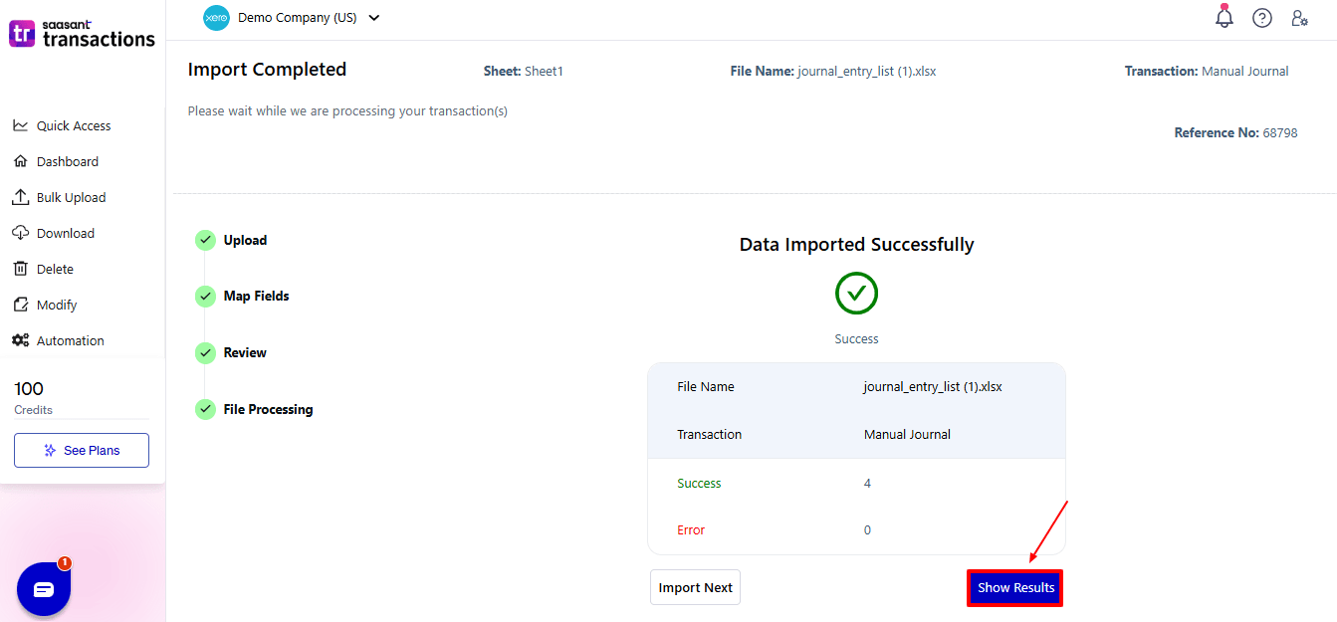
Task: Click the Upload step checkmark
Action: tap(205, 240)
